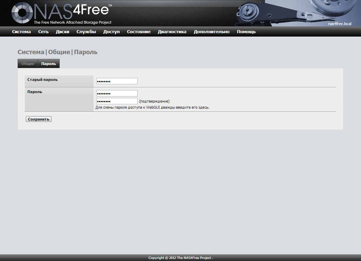Click the nas4free.local hostname text

(340, 24)
